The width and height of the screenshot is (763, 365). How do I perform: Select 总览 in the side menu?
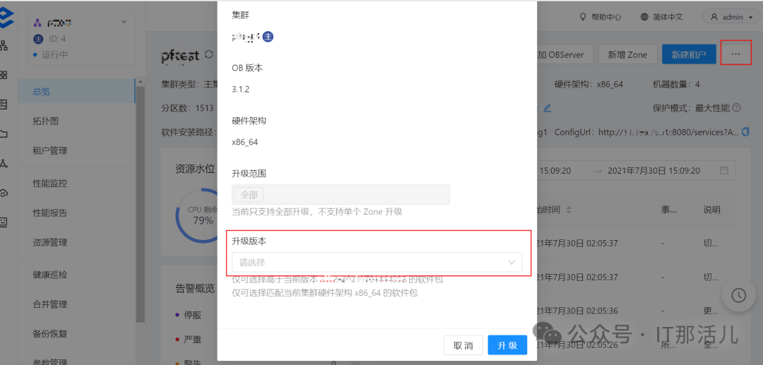76,91
